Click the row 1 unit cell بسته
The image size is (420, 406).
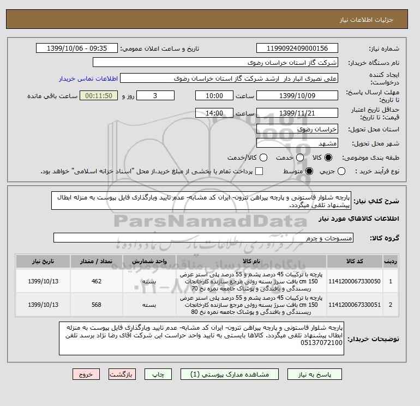pyautogui.click(x=149, y=282)
